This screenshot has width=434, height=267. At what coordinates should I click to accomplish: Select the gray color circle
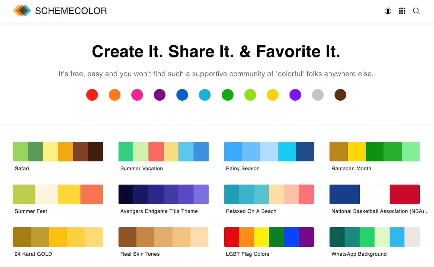pyautogui.click(x=318, y=95)
